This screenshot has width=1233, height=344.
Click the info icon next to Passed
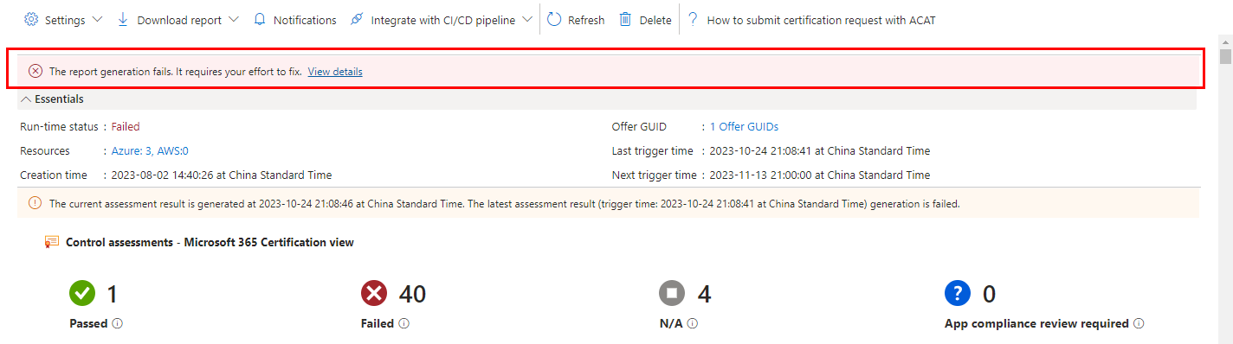(117, 324)
